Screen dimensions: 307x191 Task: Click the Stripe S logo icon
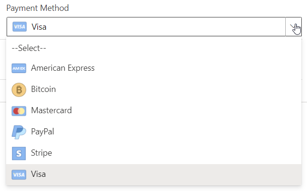click(x=19, y=153)
